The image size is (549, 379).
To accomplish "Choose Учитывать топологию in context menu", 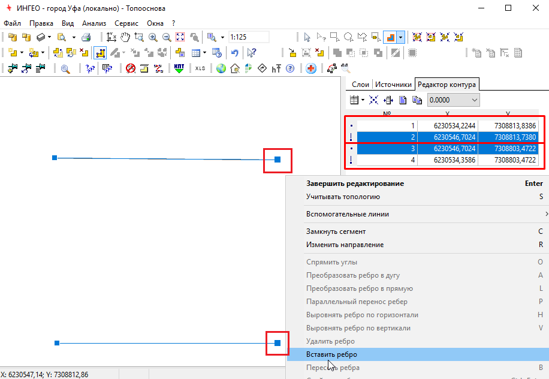I will coord(418,197).
